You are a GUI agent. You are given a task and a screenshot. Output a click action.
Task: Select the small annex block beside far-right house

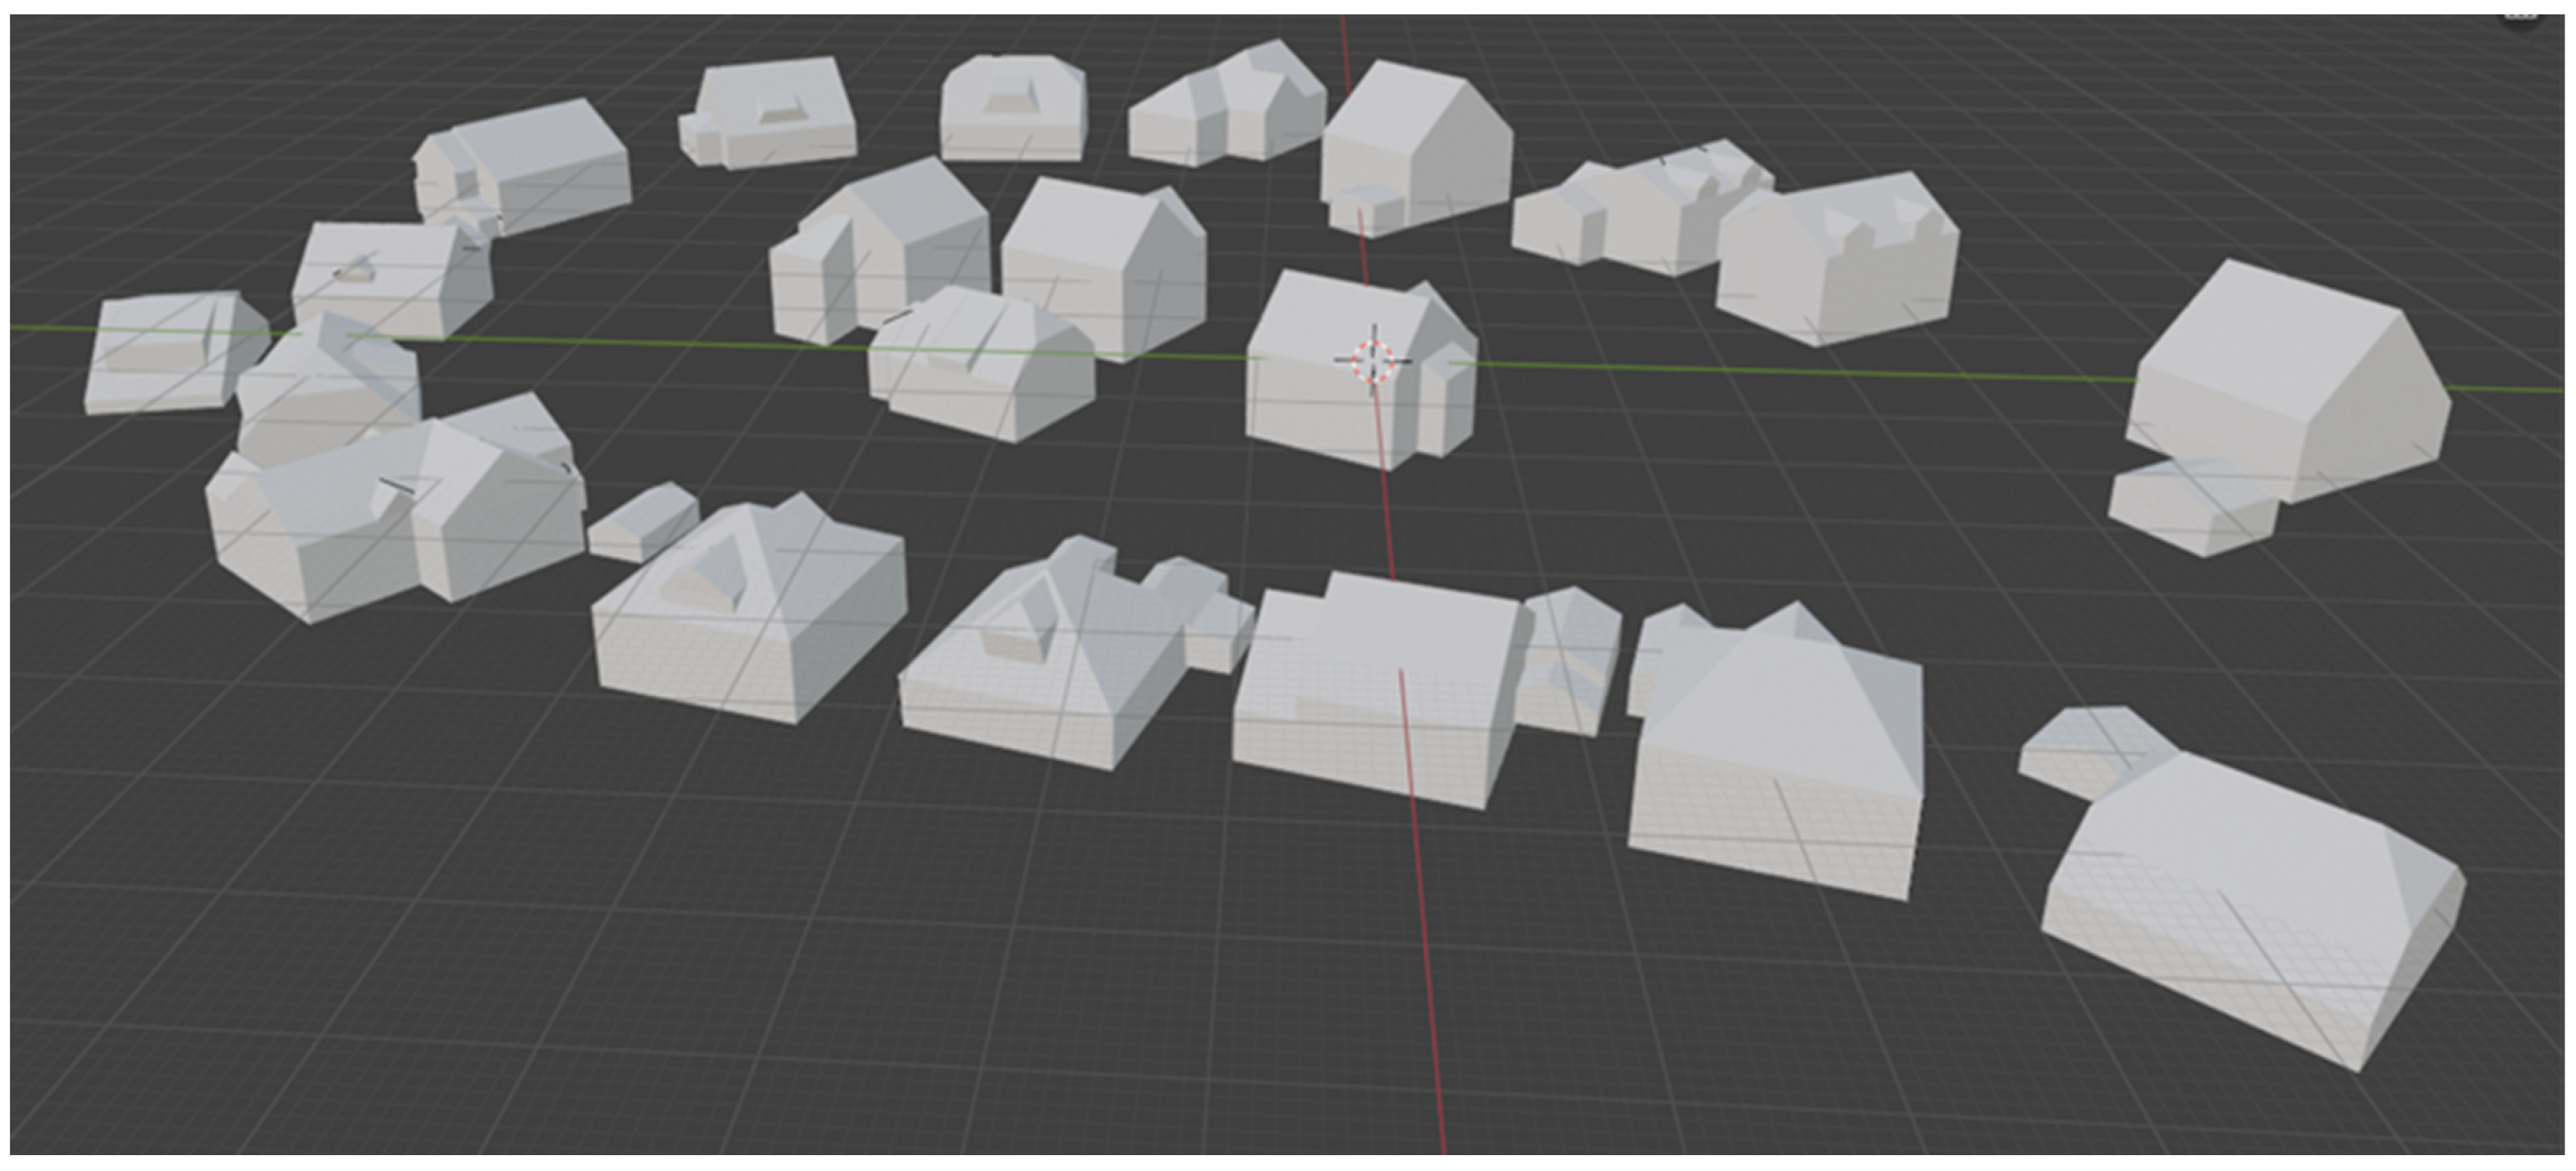point(2190,505)
